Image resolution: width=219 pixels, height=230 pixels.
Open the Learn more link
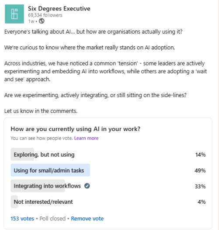pos(87,138)
